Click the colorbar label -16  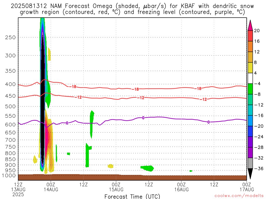point(259,116)
